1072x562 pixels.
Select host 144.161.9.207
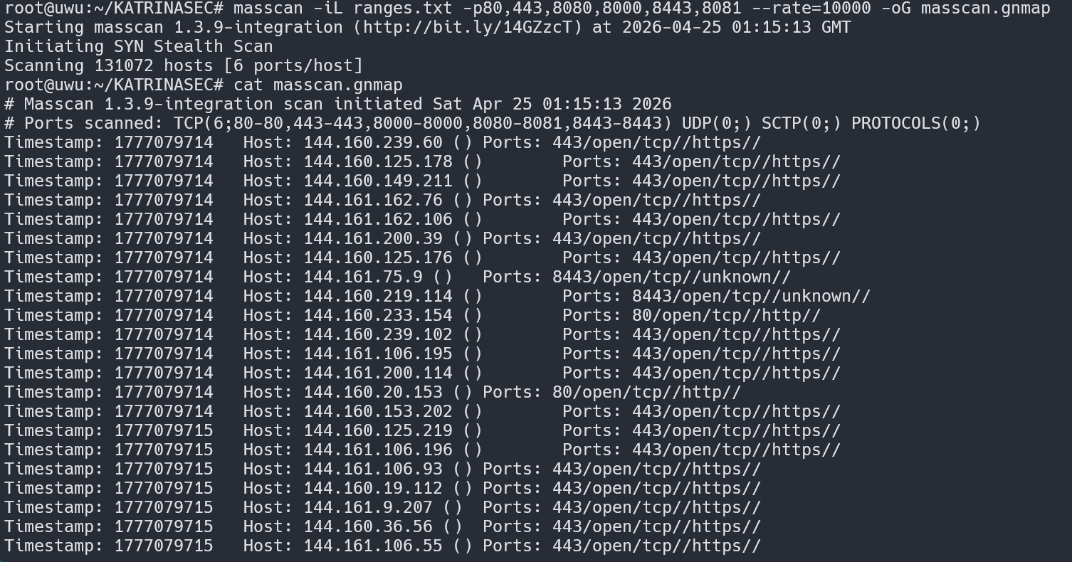pyautogui.click(x=368, y=508)
